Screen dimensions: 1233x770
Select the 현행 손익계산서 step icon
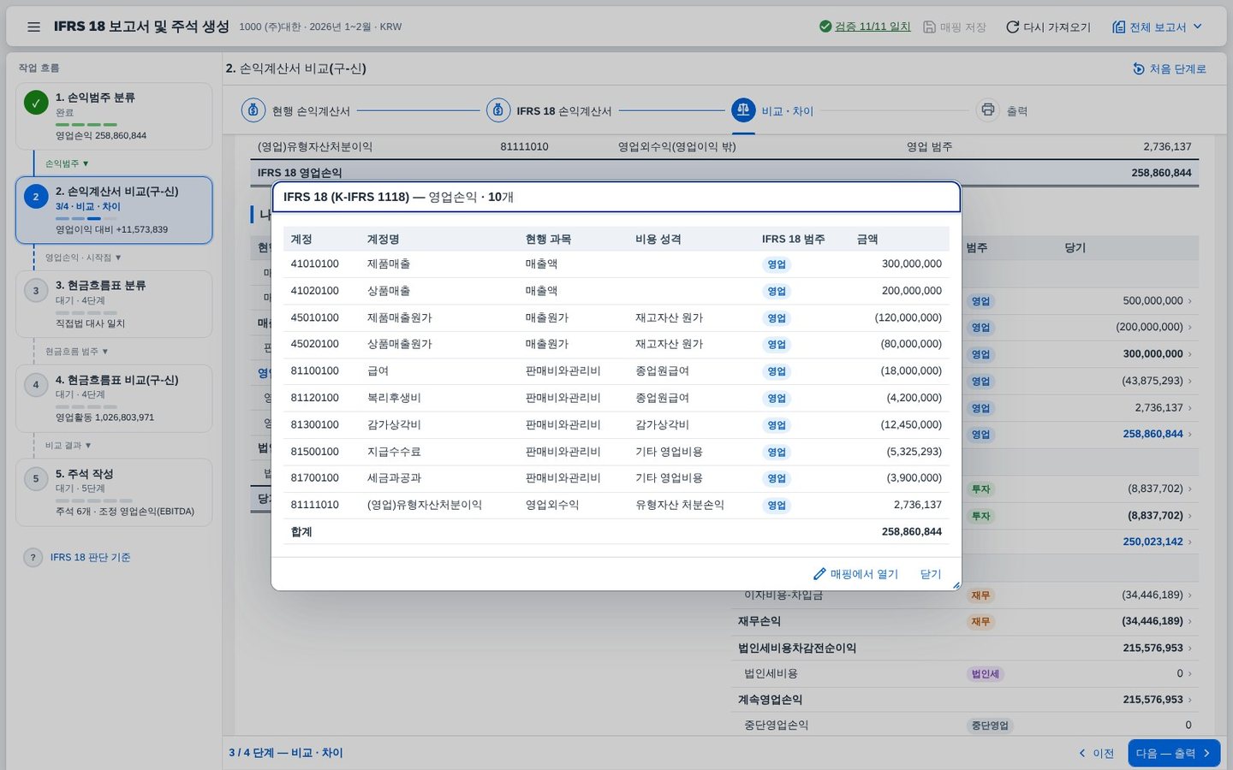pos(253,110)
